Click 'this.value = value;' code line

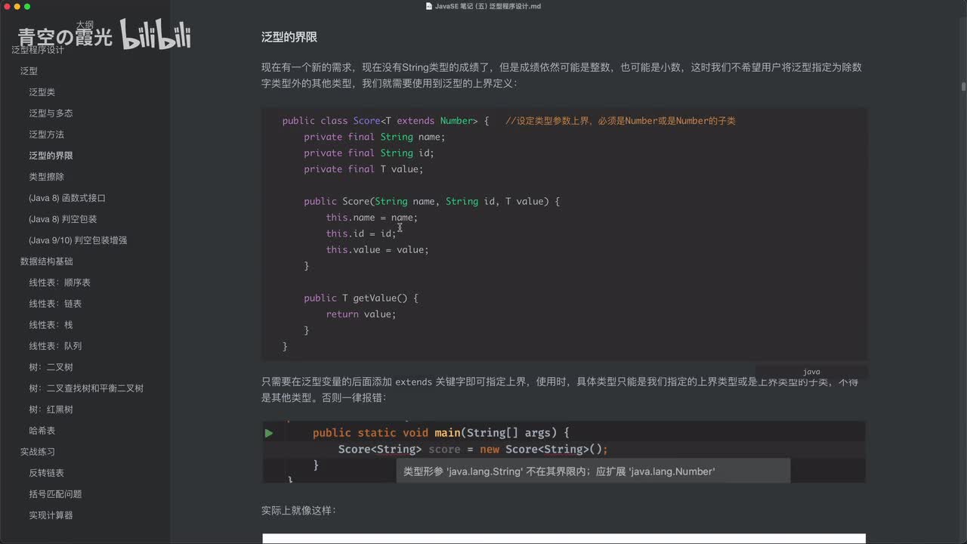click(x=377, y=250)
